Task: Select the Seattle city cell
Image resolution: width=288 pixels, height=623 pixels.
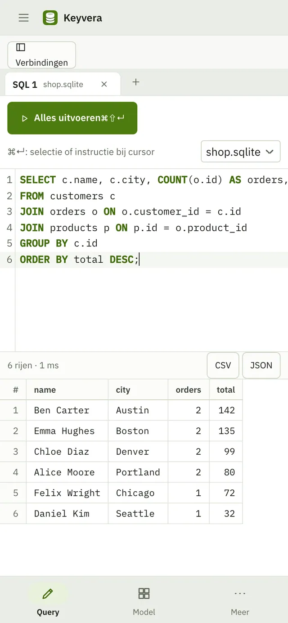Action: [x=138, y=514]
